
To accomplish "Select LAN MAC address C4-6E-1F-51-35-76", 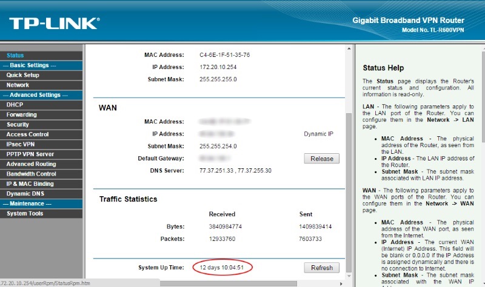I will pos(224,55).
